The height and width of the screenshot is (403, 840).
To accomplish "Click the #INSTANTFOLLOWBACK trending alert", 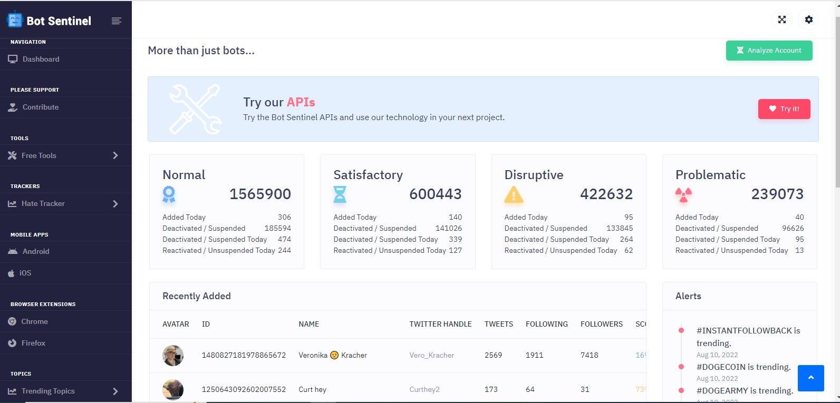I will point(748,337).
